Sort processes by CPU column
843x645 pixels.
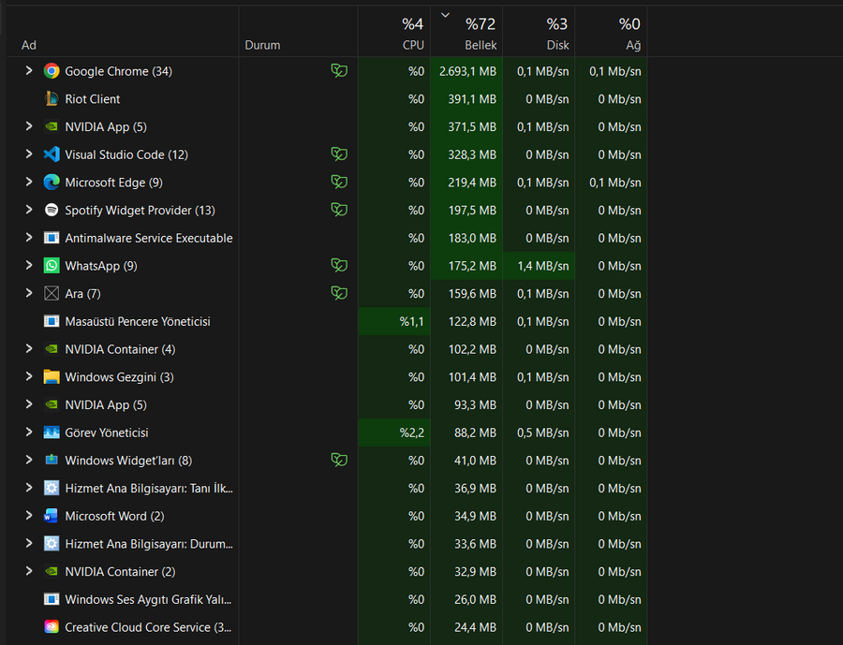394,32
